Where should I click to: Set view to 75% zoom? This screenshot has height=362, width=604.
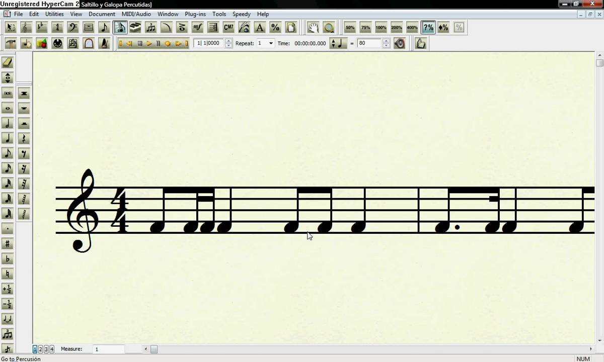click(x=366, y=27)
